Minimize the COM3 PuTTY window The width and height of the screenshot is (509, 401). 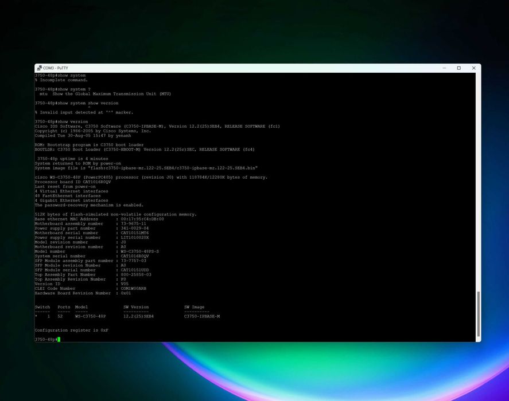coord(444,68)
